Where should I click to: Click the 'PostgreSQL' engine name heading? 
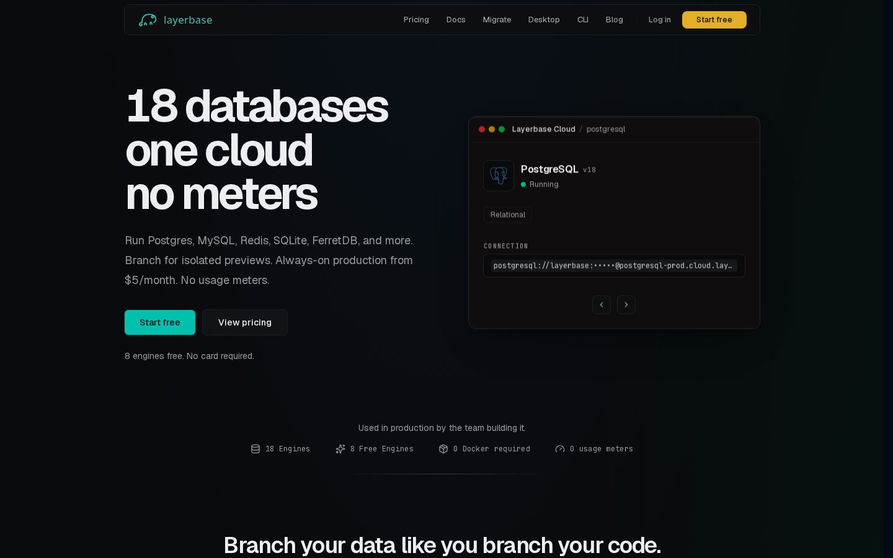(x=549, y=169)
